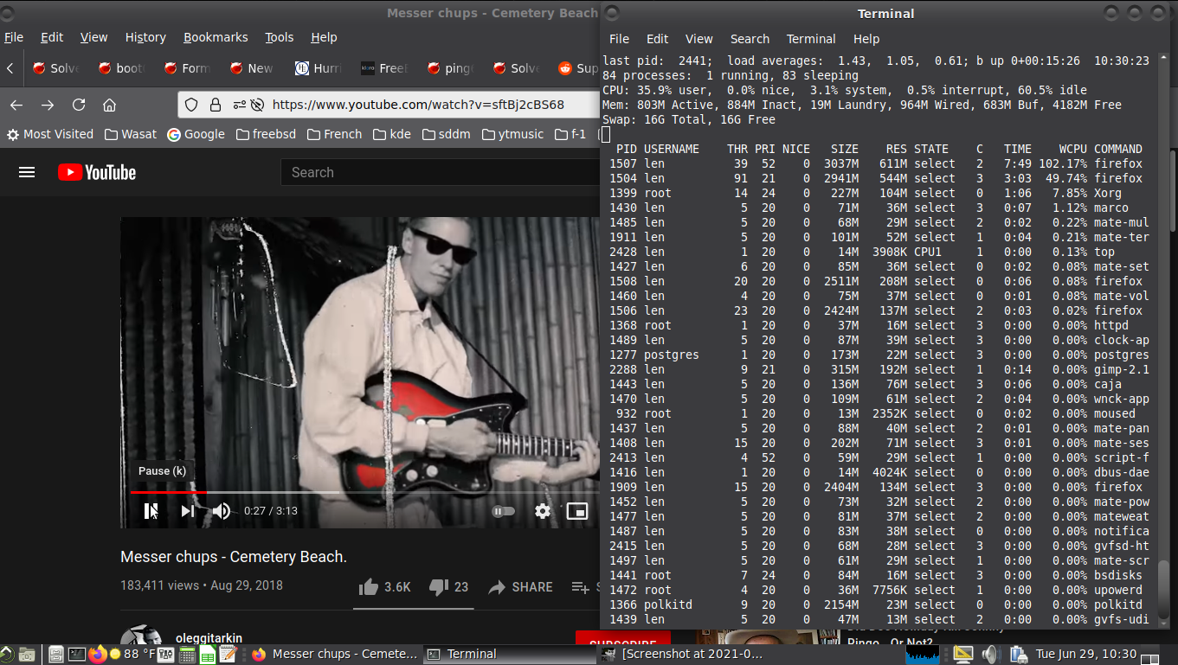Go to the YouTube home logo
Screen dimensions: 1178x665
tap(97, 172)
